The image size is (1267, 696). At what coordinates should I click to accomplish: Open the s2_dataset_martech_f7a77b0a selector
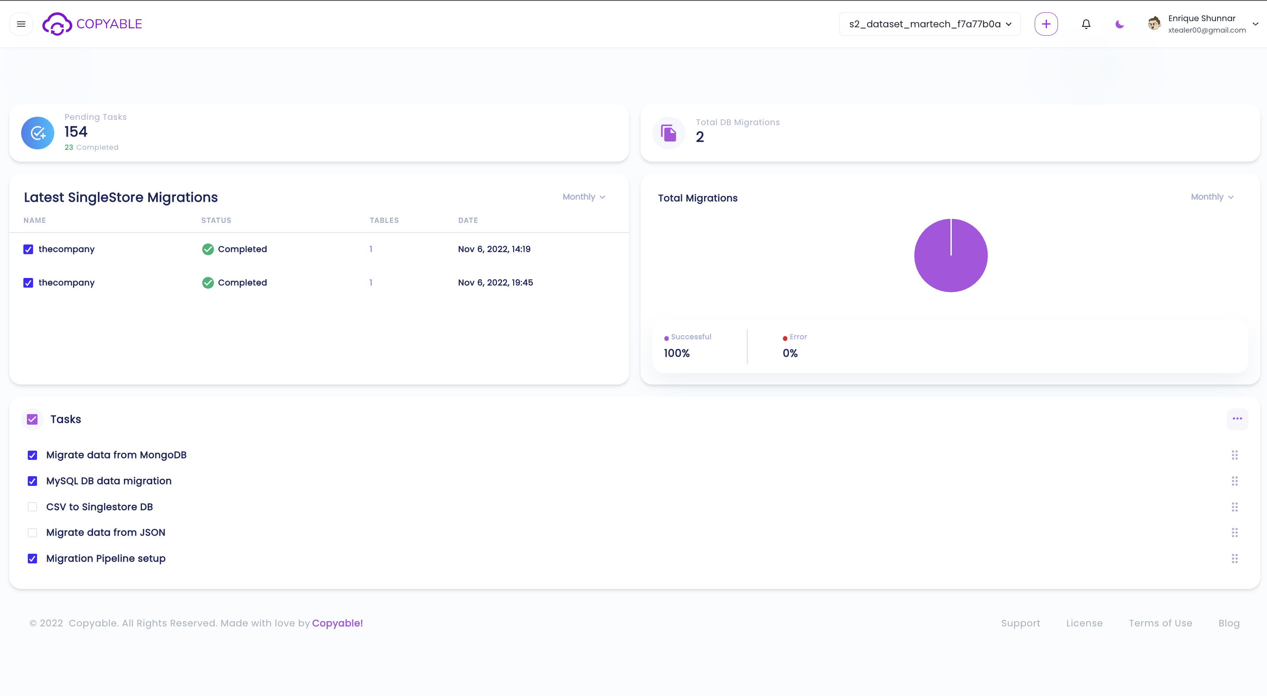pyautogui.click(x=929, y=24)
